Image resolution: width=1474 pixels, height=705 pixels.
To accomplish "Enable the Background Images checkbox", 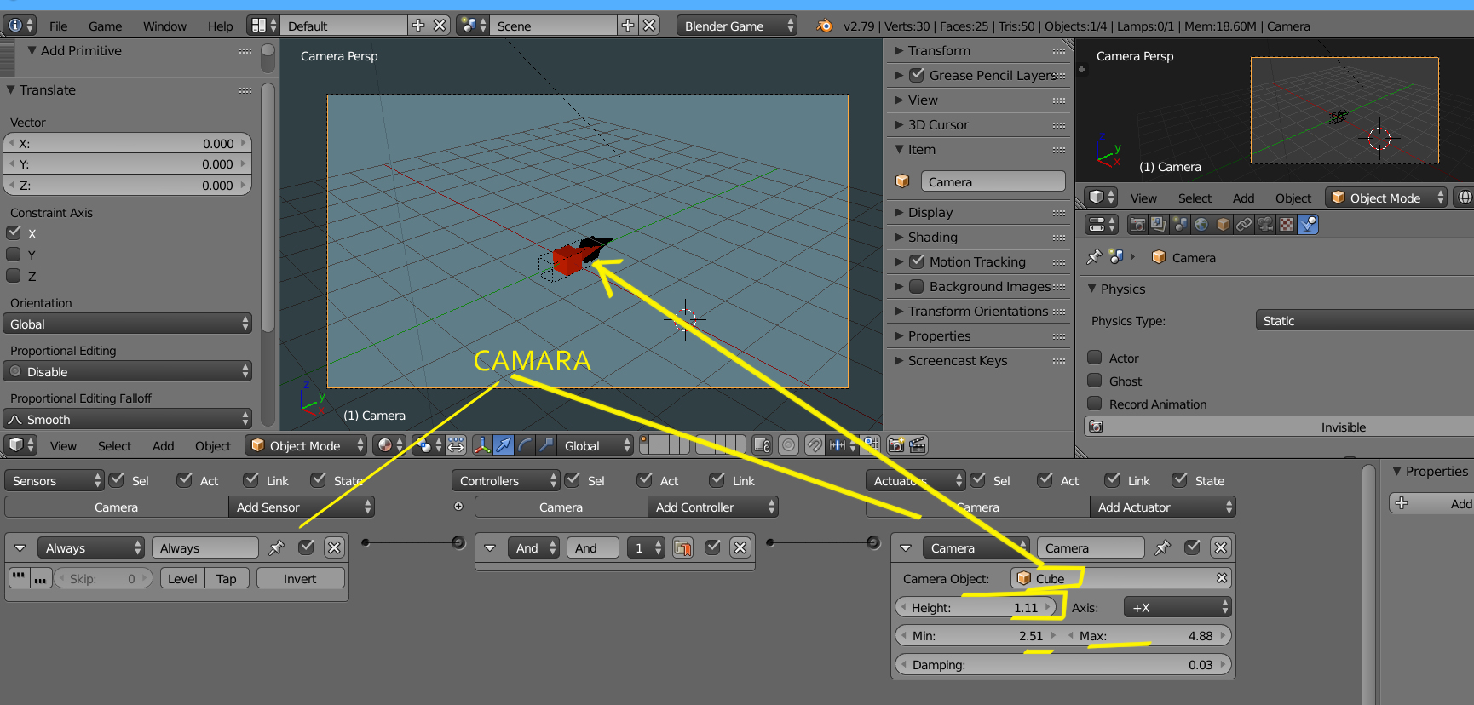I will pos(917,286).
